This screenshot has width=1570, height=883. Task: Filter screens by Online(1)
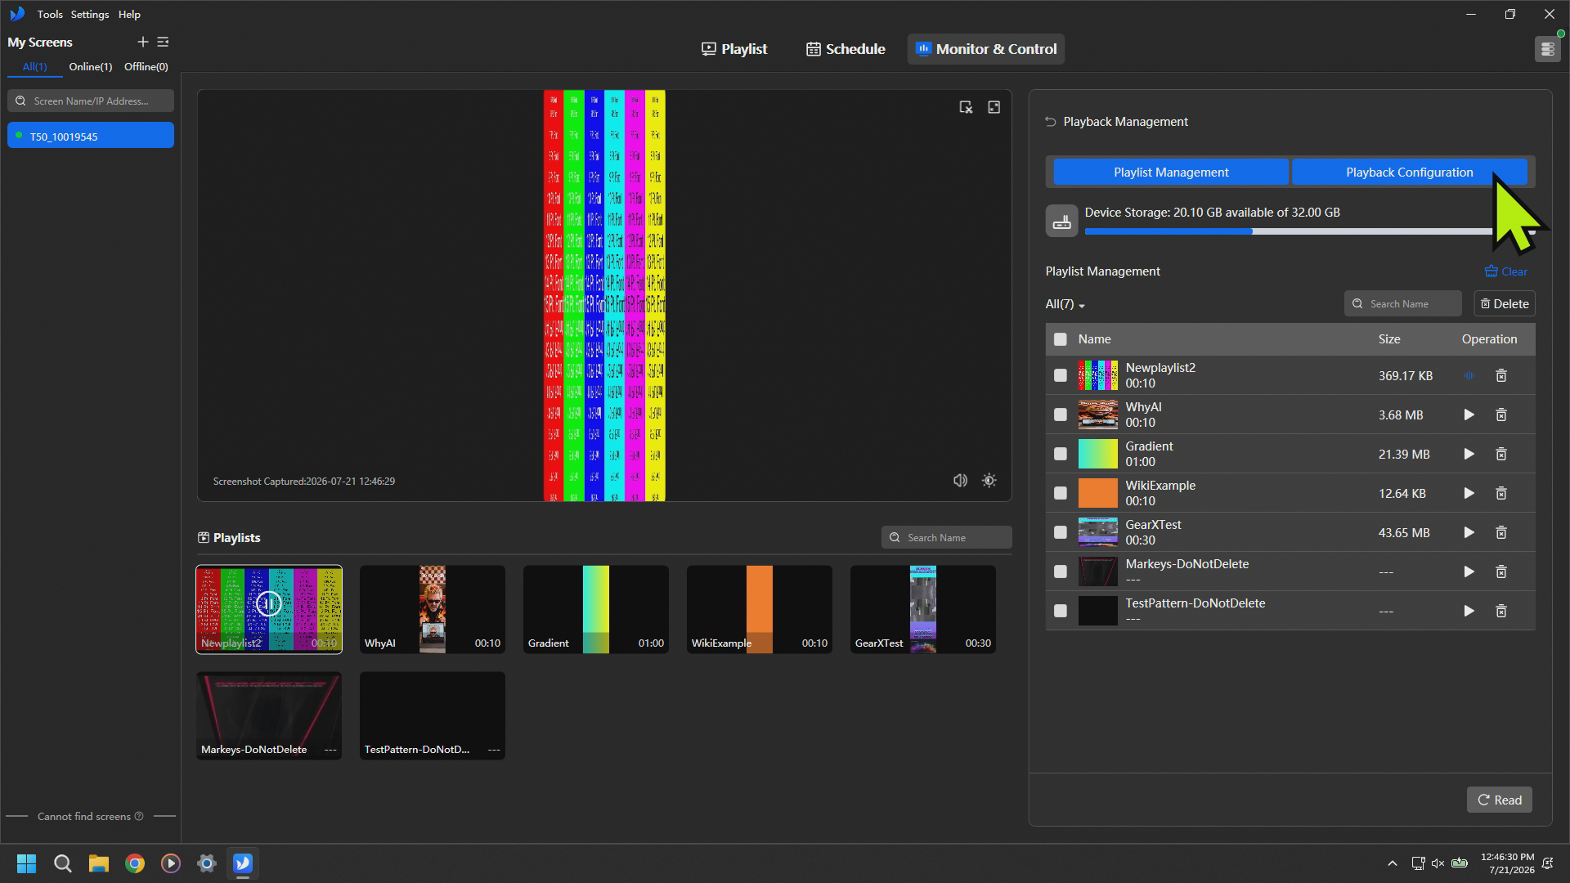(90, 67)
